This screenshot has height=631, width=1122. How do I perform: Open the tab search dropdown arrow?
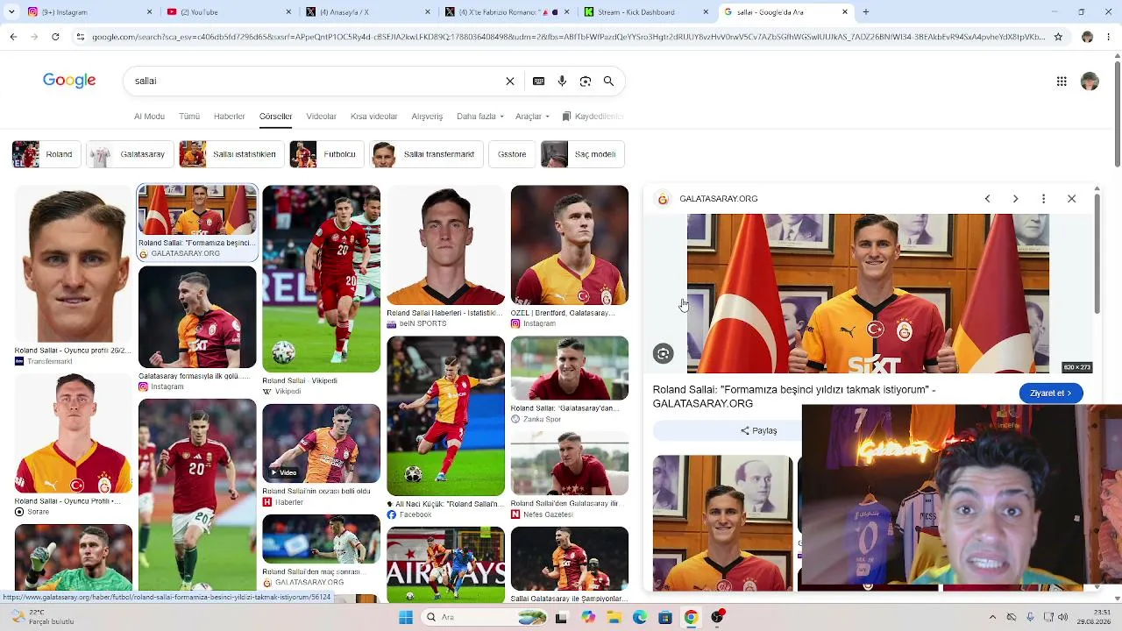(x=11, y=12)
